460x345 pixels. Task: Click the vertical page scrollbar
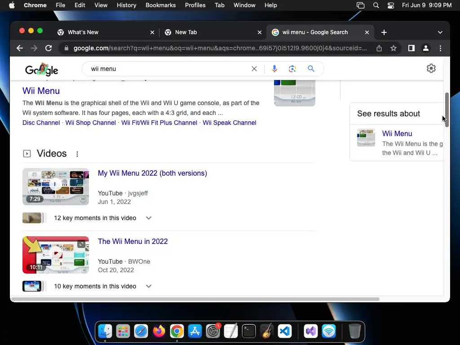point(447,110)
